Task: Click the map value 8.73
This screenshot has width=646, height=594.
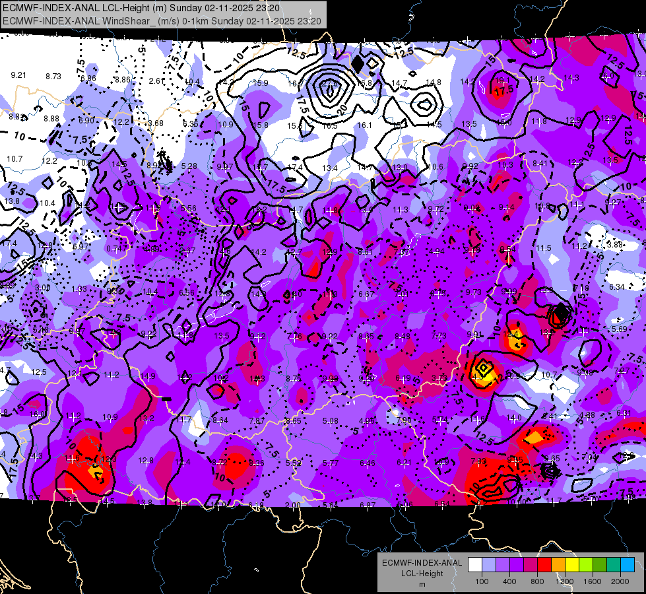Action: click(53, 77)
